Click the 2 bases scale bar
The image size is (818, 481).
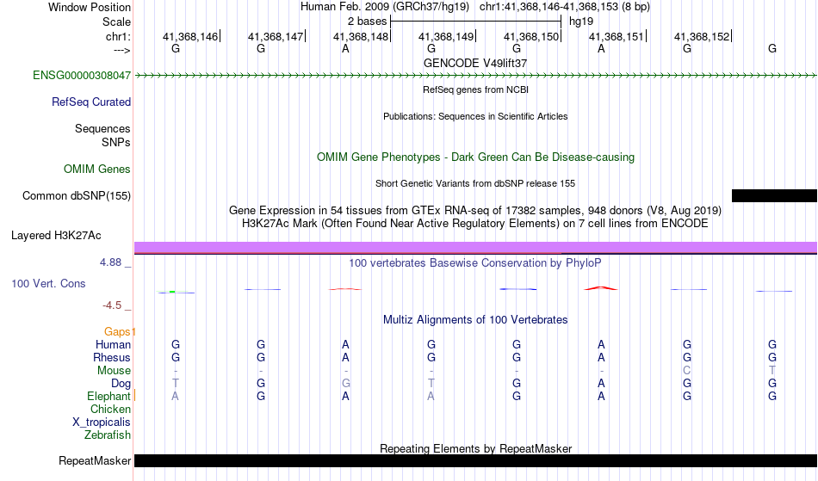tap(475, 22)
